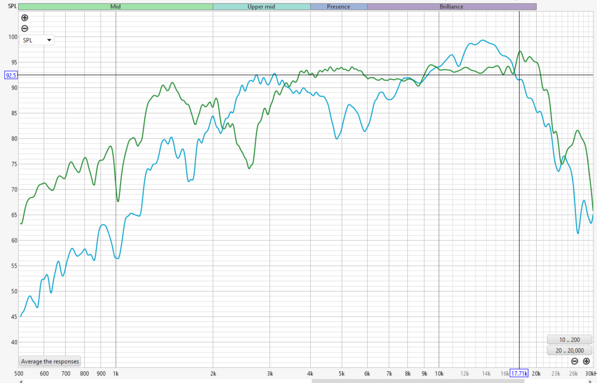Click the 500 frequency axis label

19,374
